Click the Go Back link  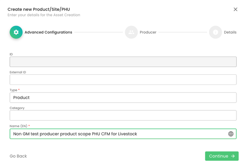coord(18,156)
